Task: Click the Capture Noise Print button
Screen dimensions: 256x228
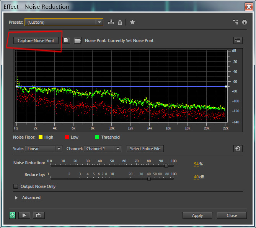Action: pos(36,40)
